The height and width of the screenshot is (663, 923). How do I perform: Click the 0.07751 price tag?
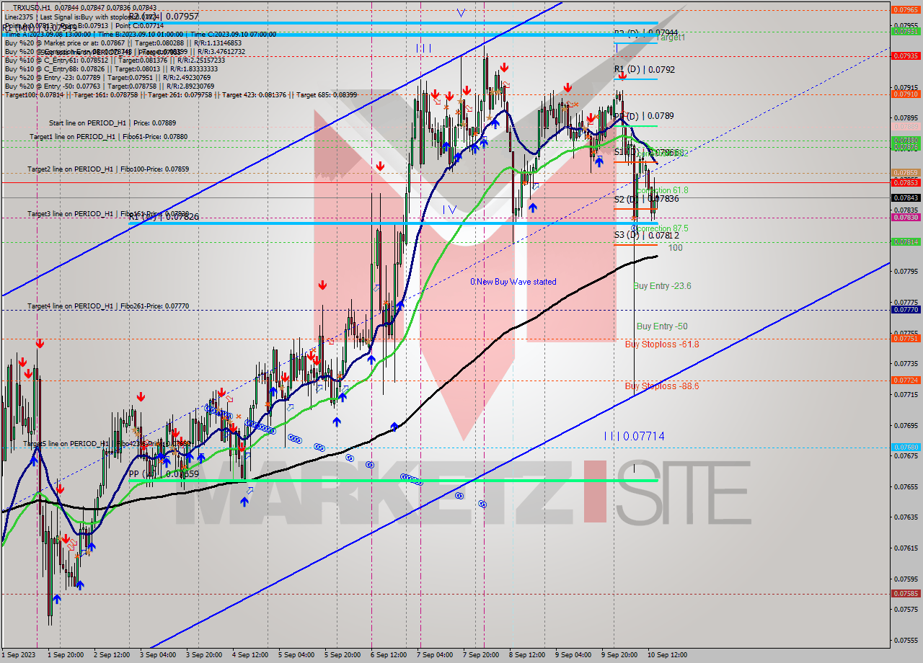[x=905, y=338]
